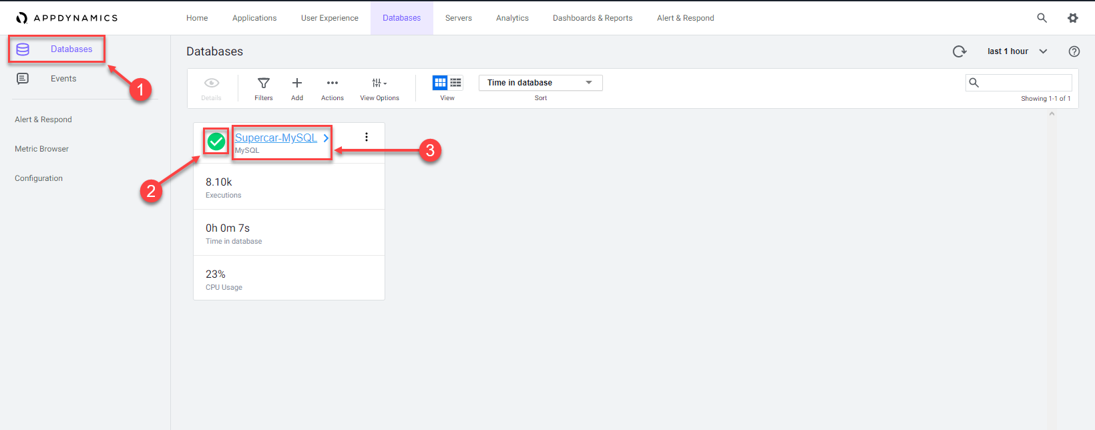Click the Add plus icon

click(x=297, y=83)
